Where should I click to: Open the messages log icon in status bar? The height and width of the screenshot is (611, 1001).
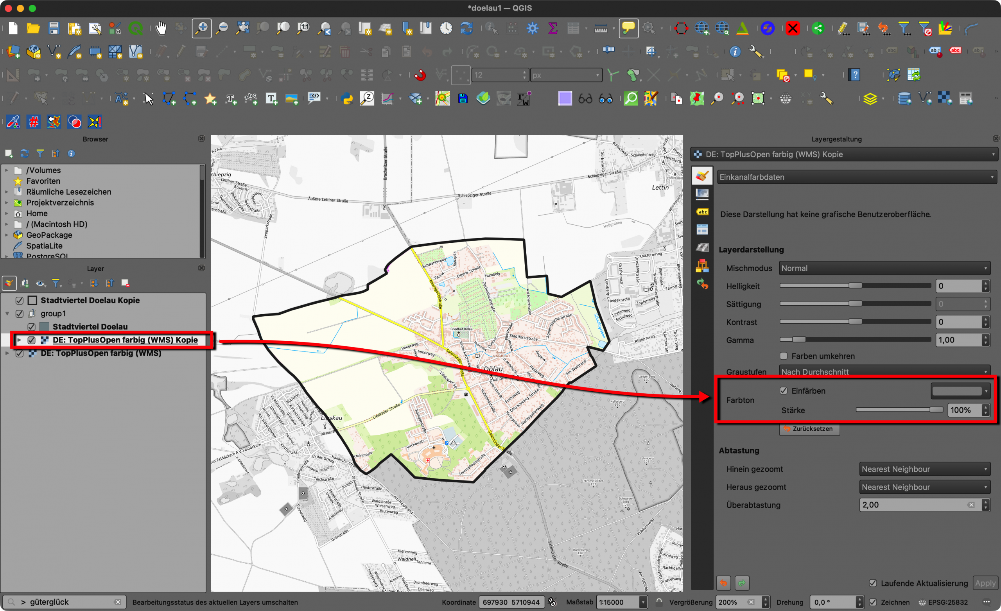click(x=987, y=602)
